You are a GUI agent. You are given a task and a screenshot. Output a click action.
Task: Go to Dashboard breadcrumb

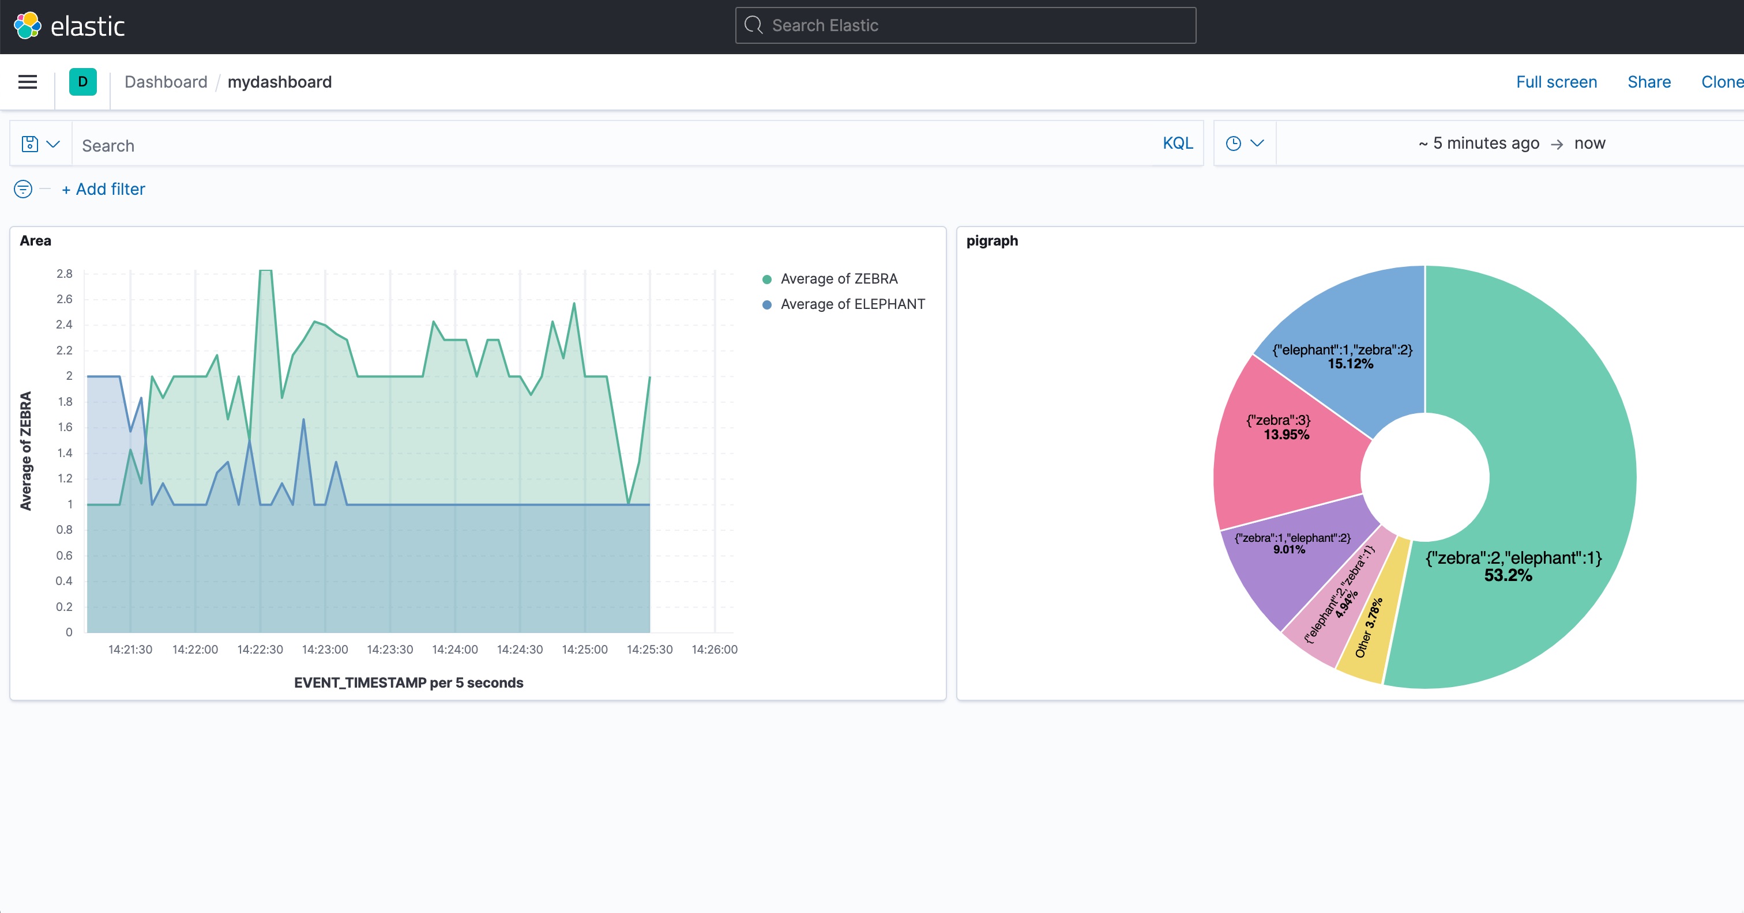tap(166, 82)
